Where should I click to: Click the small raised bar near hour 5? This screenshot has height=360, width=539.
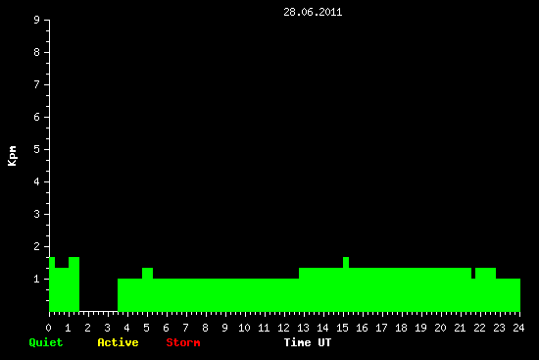click(x=147, y=273)
